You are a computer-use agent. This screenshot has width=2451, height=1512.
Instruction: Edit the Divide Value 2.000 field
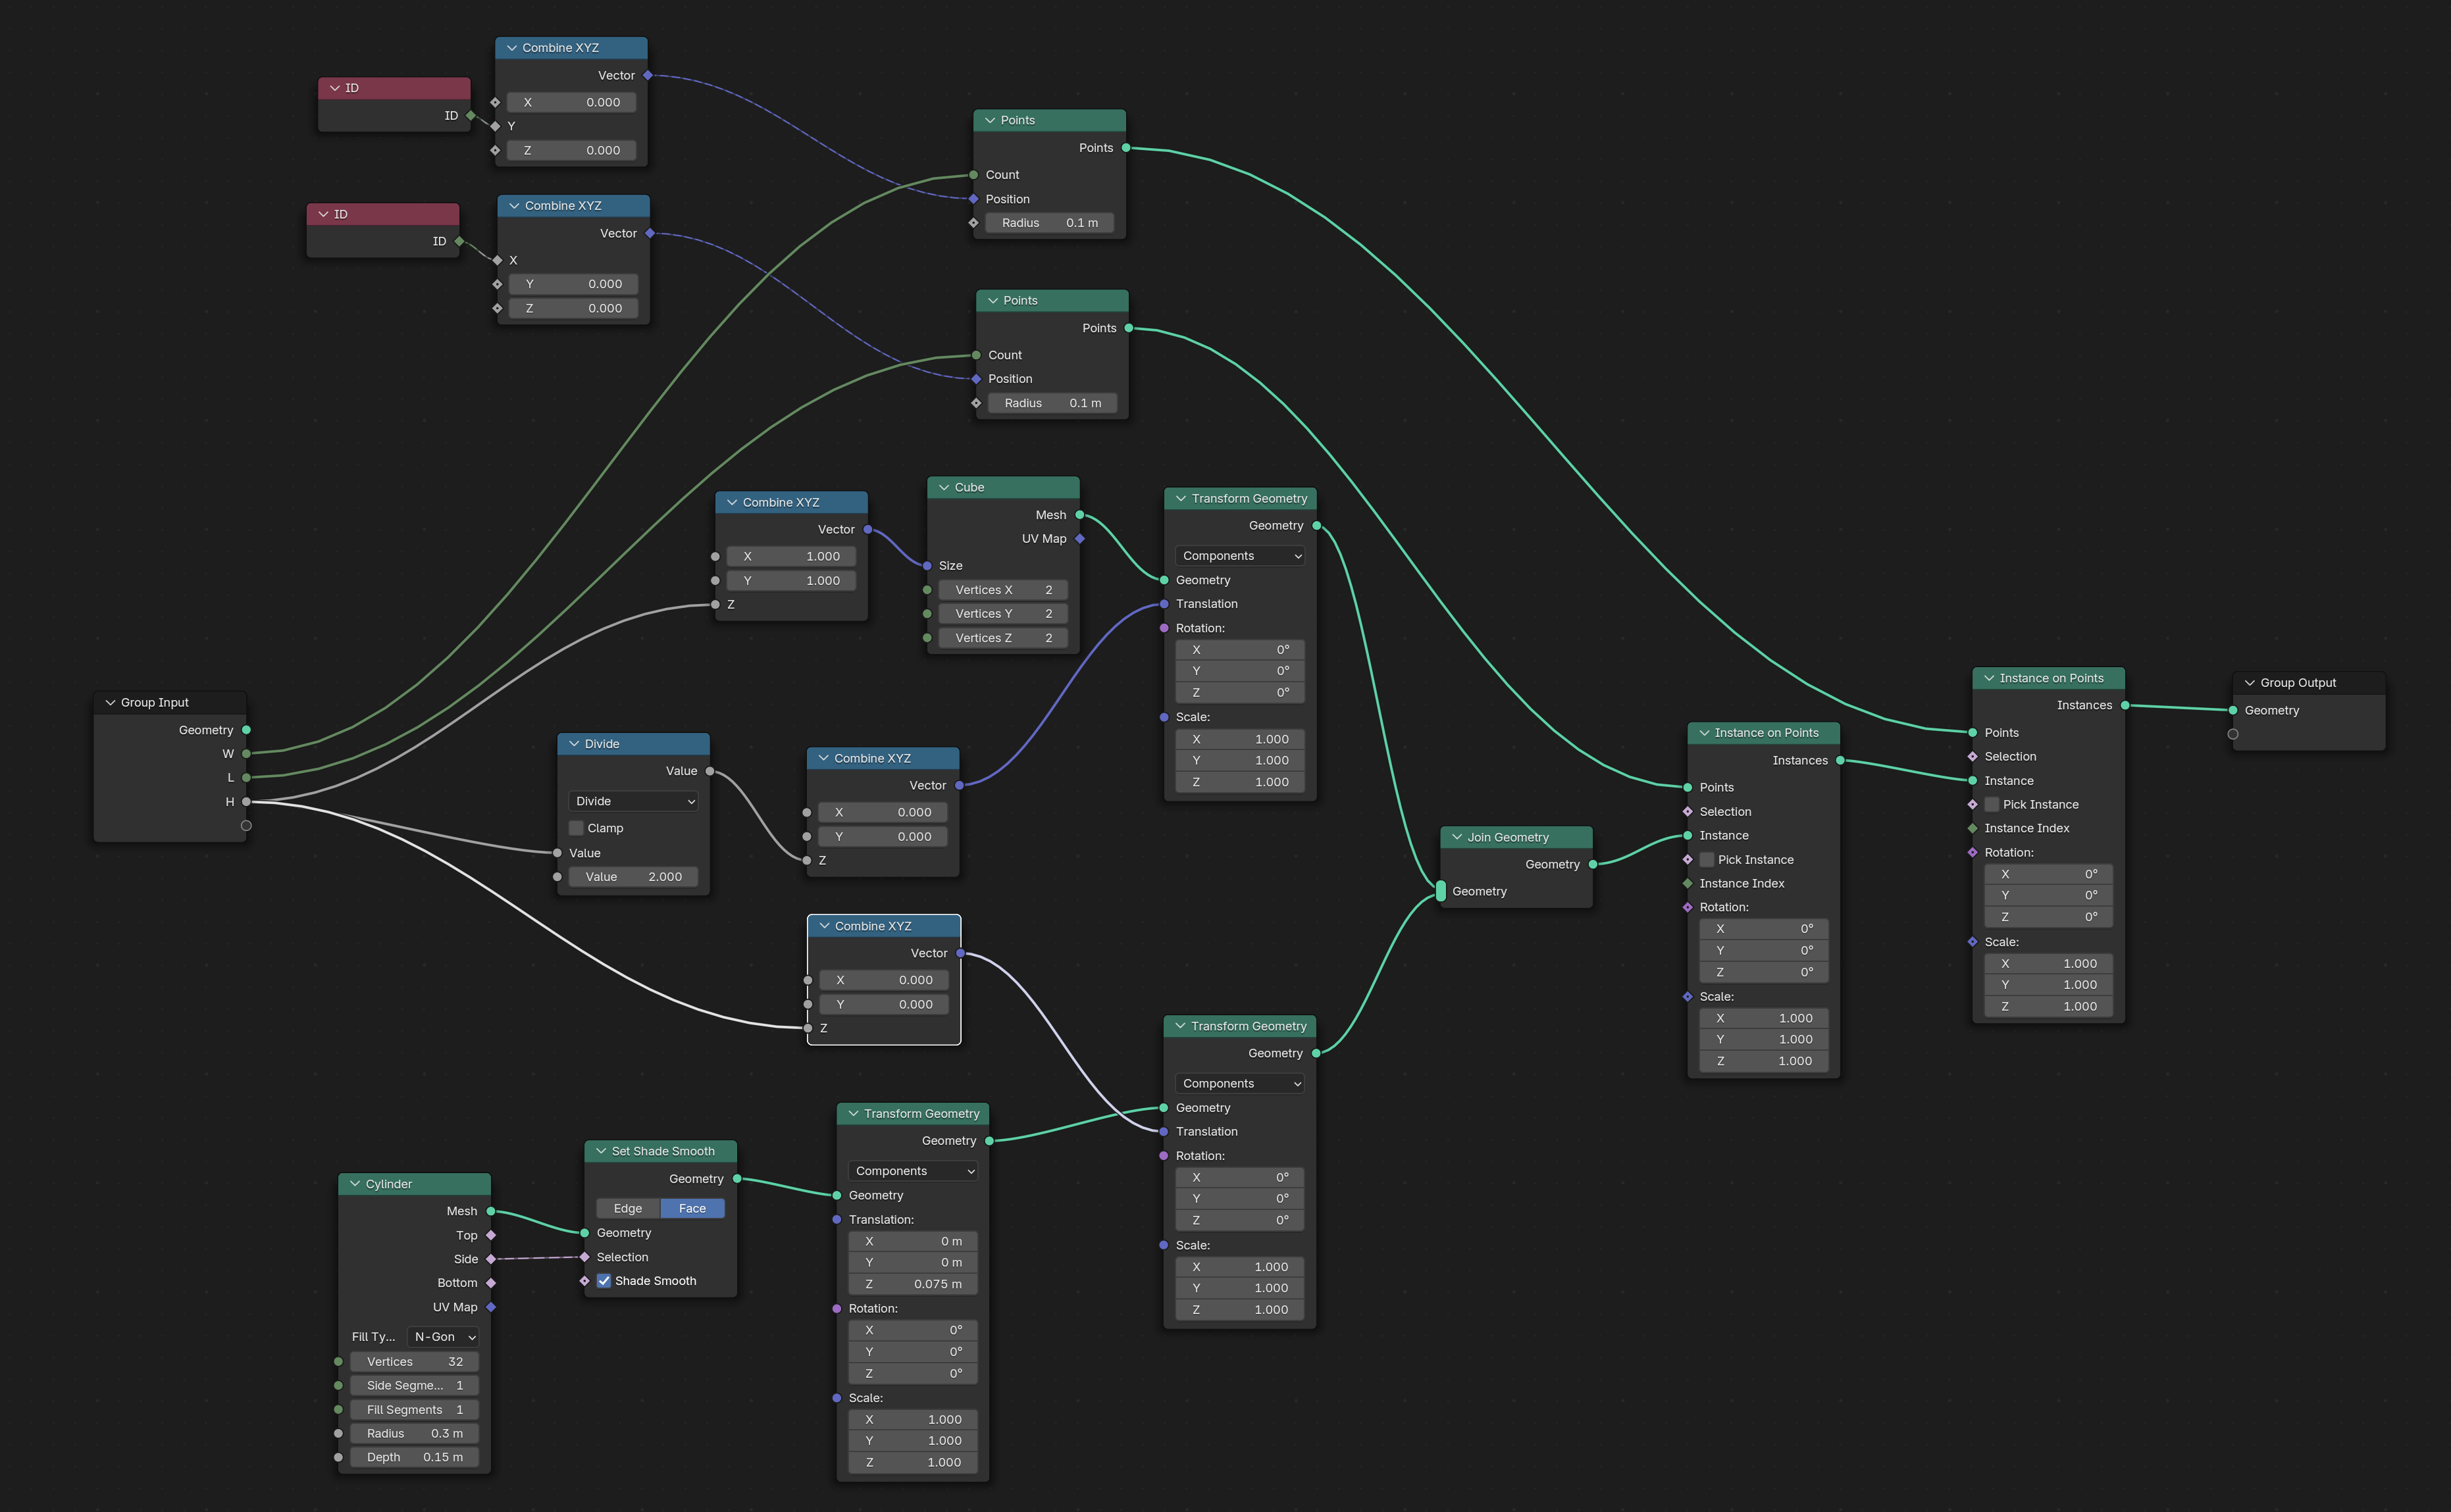click(633, 877)
